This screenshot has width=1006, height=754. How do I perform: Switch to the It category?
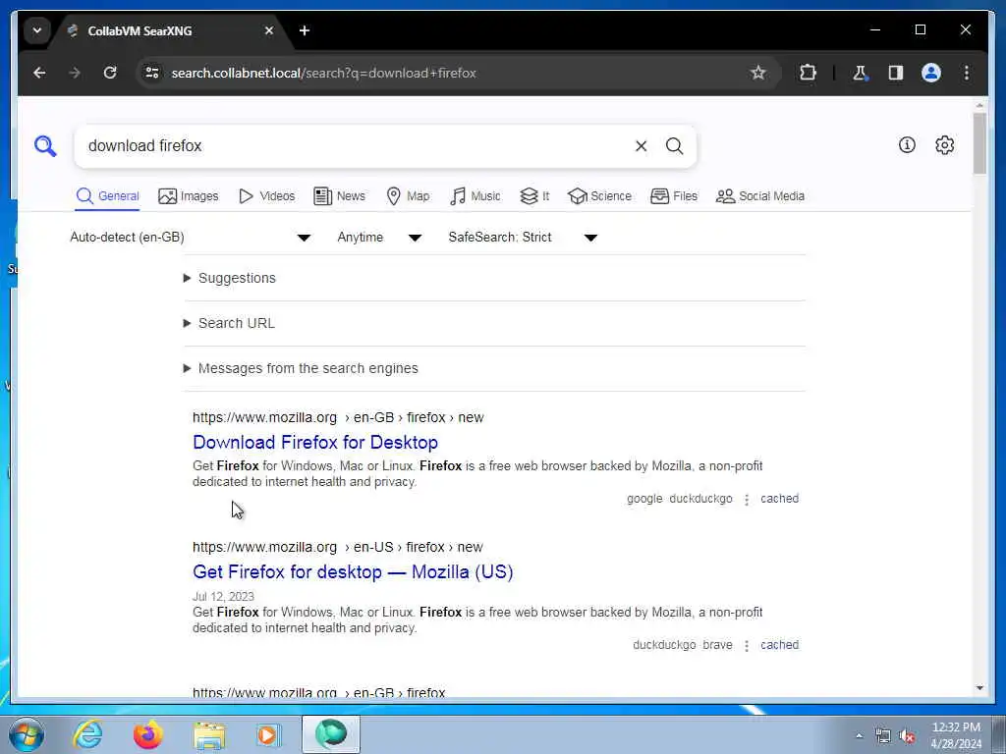[534, 196]
